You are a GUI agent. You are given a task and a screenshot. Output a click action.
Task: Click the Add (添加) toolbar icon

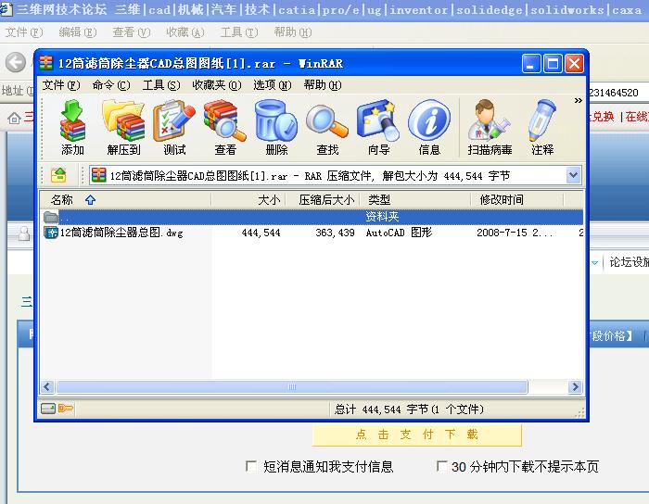pos(73,127)
